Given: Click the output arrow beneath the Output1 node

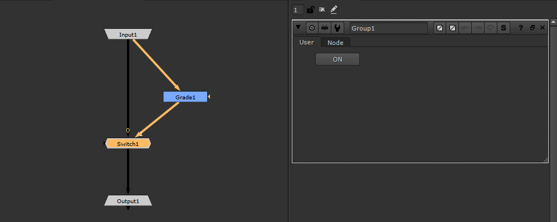Looking at the screenshot, I should coord(128,208).
